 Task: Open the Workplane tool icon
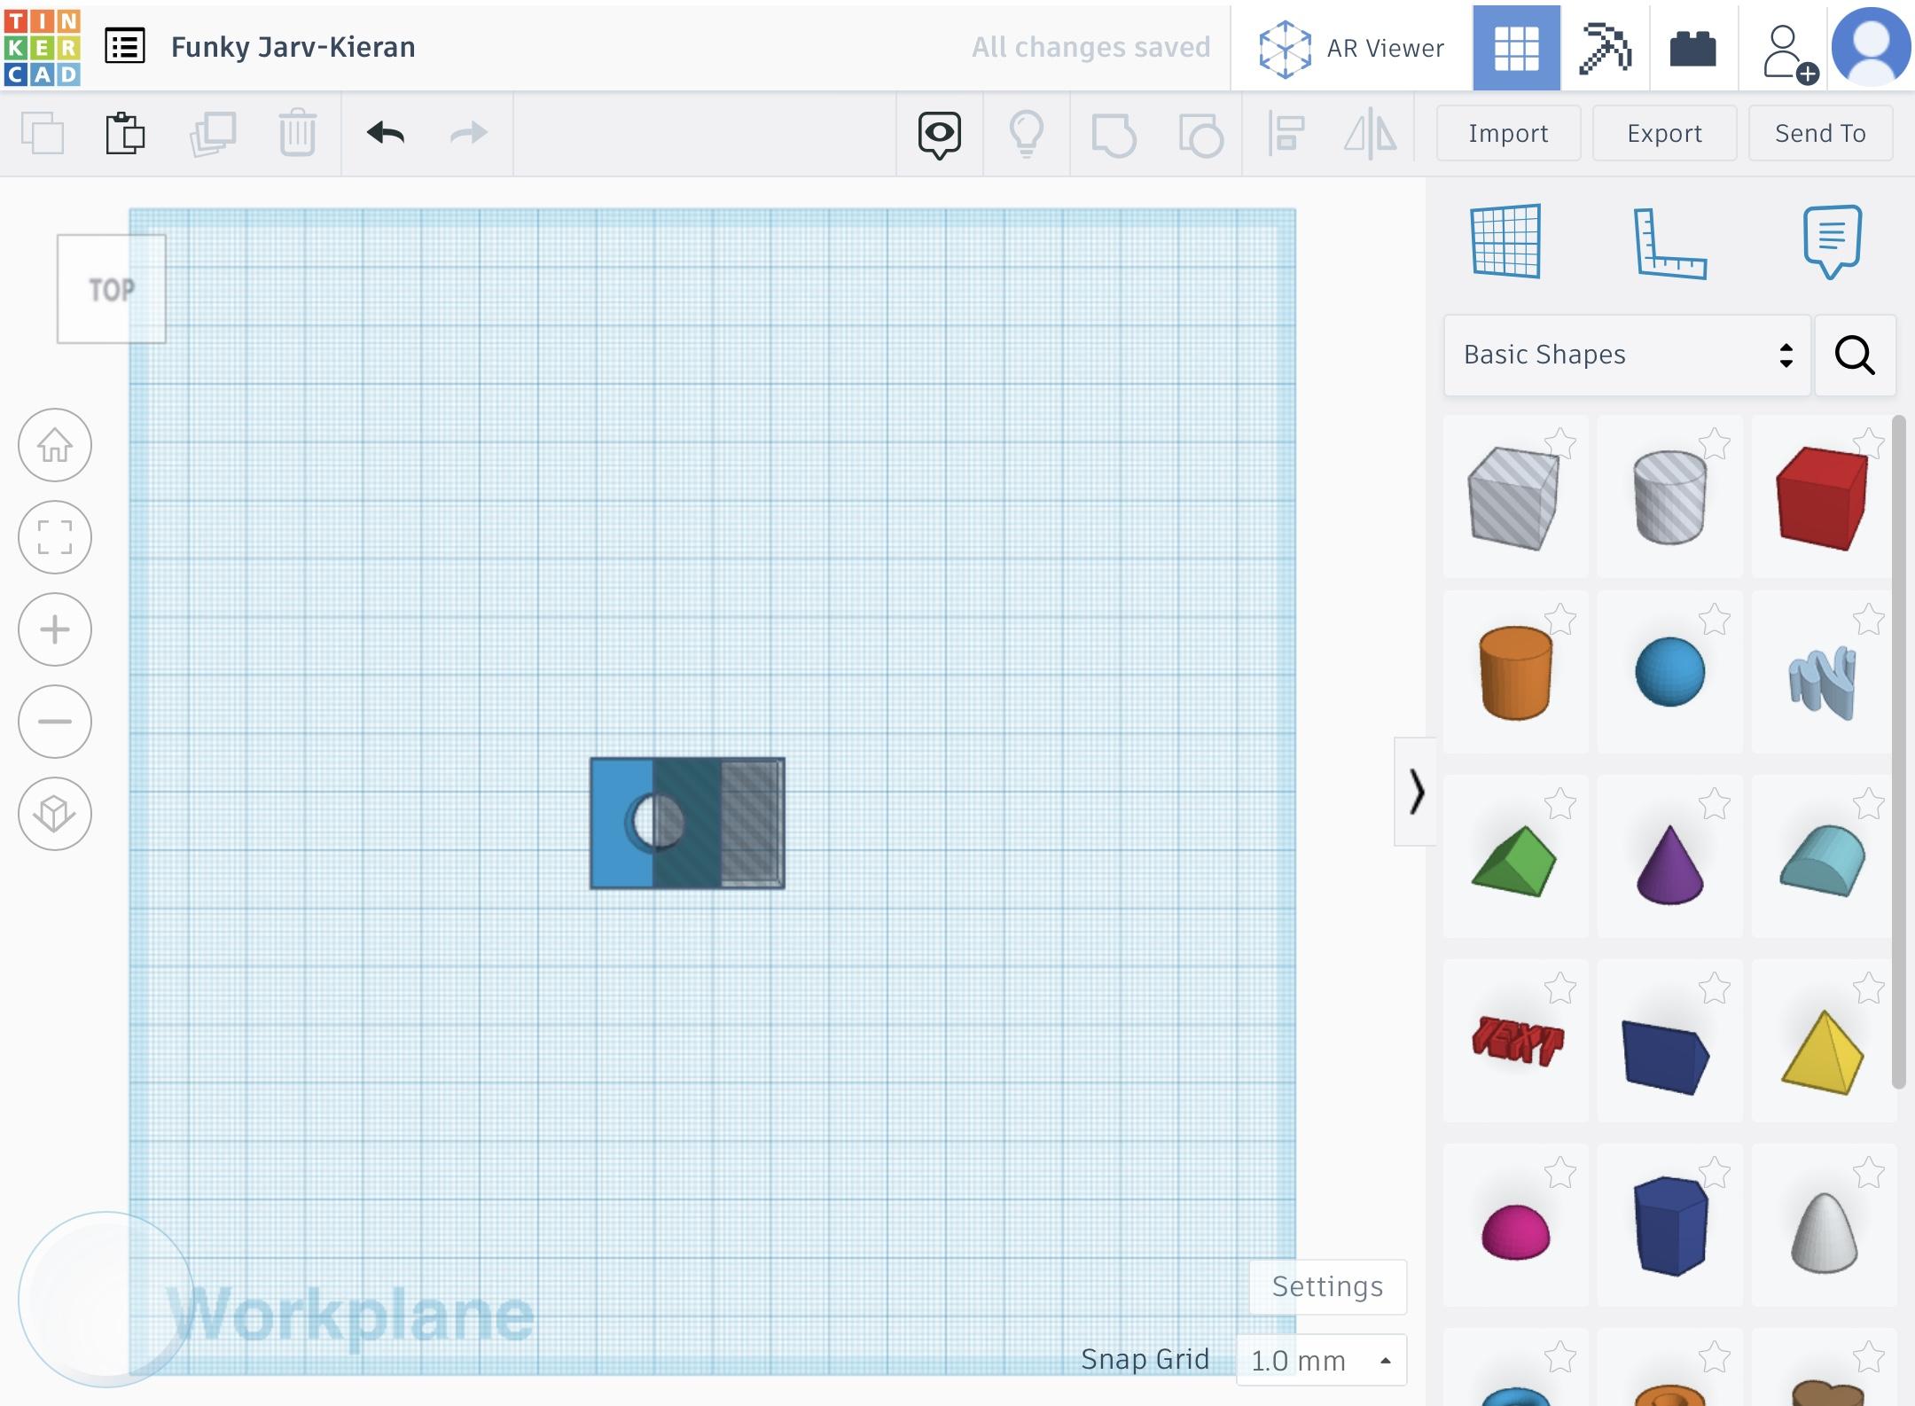click(1505, 241)
